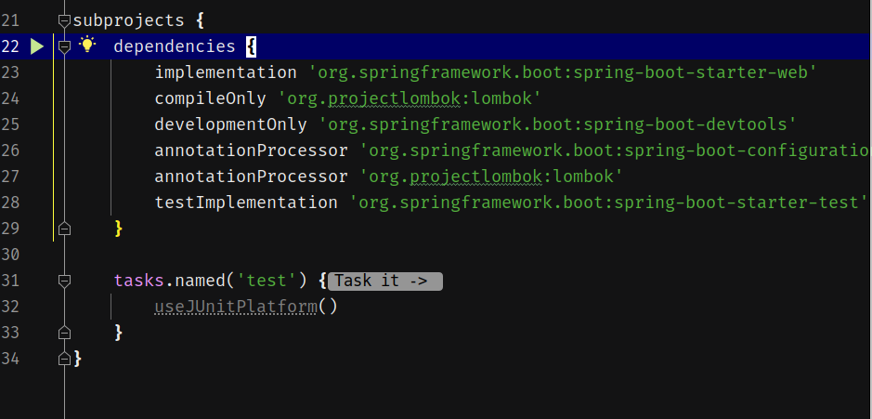Click the closing fold marker on line 34

(64, 358)
